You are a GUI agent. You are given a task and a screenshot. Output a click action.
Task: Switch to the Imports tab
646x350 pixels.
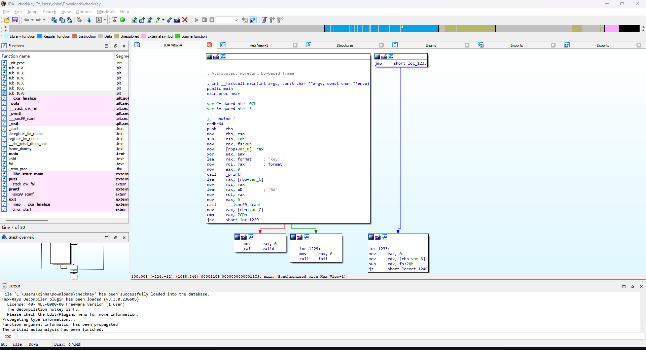tap(516, 45)
